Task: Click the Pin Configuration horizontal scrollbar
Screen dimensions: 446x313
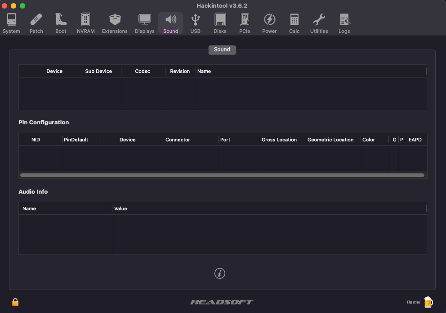Action: tap(222, 175)
